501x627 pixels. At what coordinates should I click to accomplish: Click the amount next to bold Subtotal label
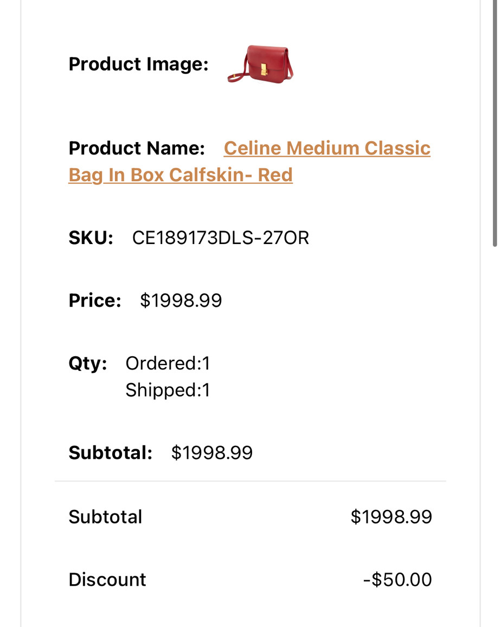pyautogui.click(x=212, y=453)
